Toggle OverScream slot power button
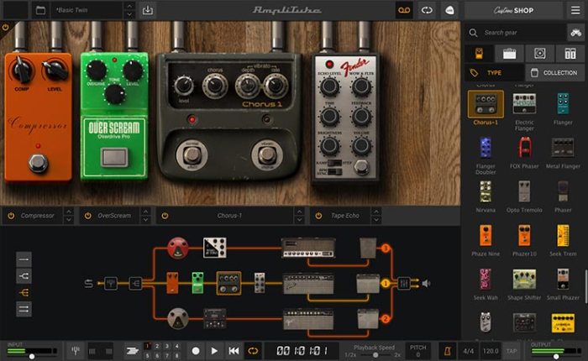The width and height of the screenshot is (588, 361). click(87, 216)
